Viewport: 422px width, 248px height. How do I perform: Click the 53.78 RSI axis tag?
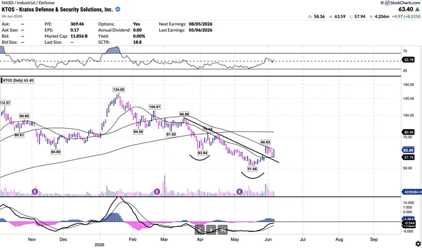click(x=409, y=60)
